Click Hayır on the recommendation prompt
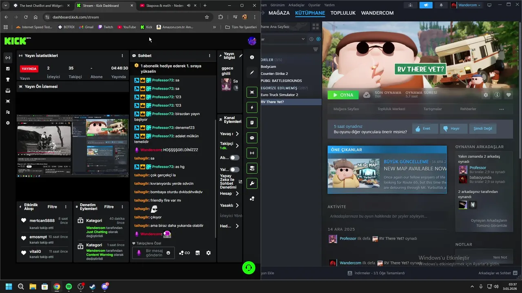Viewport: 522px width, 293px height. (x=453, y=129)
